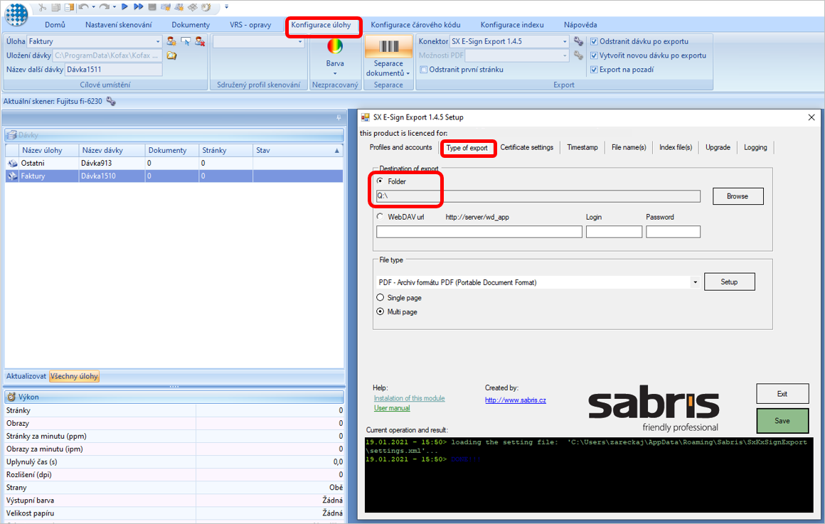
Task: Open the Certificate settings tab
Action: coord(527,147)
